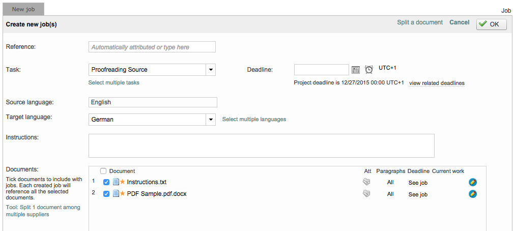Click the Cancel link
The height and width of the screenshot is (231, 515).
459,22
